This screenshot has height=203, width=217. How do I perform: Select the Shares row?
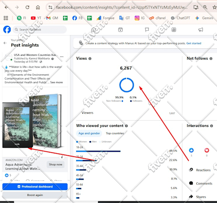[198, 197]
